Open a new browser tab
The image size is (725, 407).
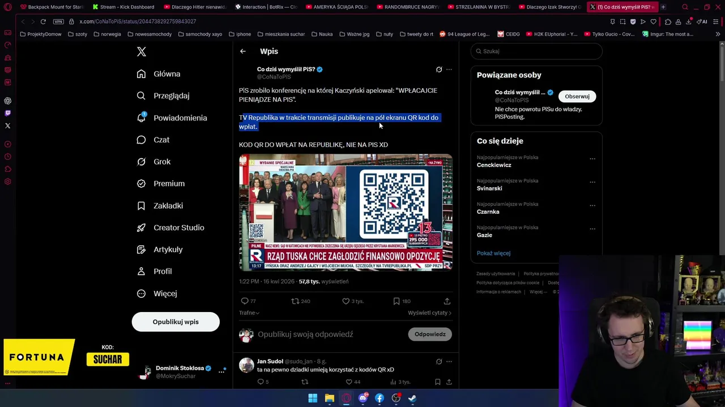pos(663,7)
